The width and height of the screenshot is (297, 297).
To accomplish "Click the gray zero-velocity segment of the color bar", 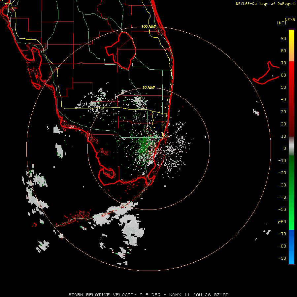I will [291, 146].
